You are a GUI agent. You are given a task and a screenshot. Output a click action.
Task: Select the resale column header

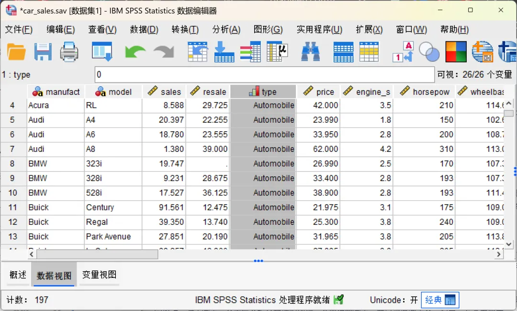click(x=208, y=92)
